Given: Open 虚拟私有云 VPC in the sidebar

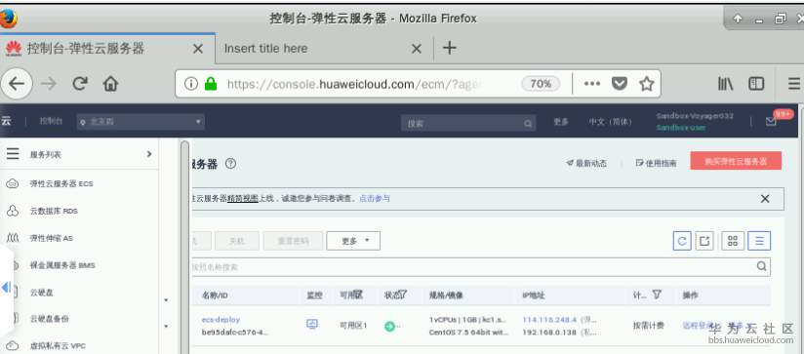Looking at the screenshot, I should (58, 346).
